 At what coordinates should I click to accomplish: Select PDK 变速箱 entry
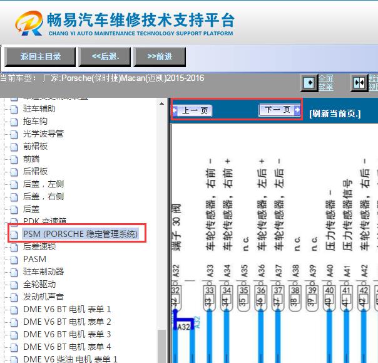(44, 221)
